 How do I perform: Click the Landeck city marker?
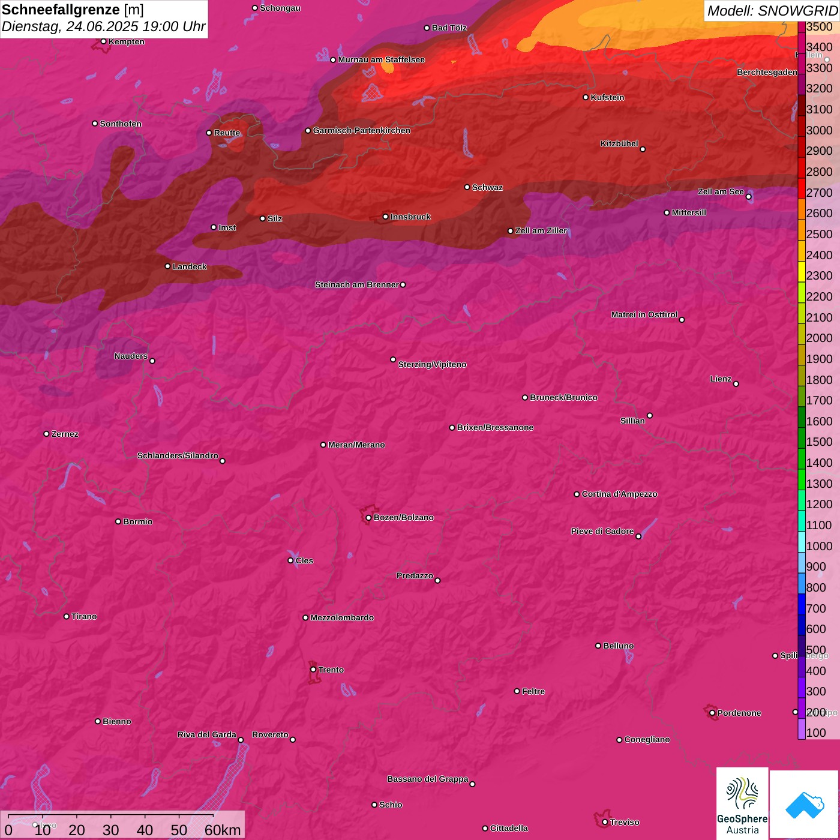(168, 266)
